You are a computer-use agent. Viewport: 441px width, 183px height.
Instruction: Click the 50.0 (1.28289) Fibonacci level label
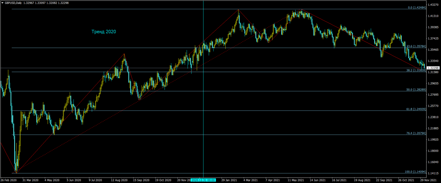coord(416,90)
